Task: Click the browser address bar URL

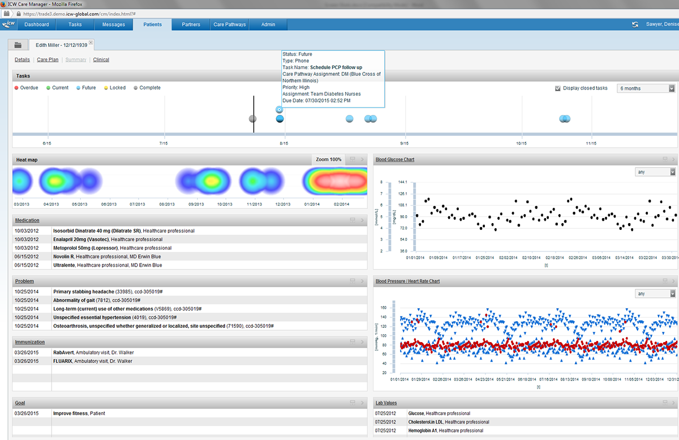Action: coord(79,13)
